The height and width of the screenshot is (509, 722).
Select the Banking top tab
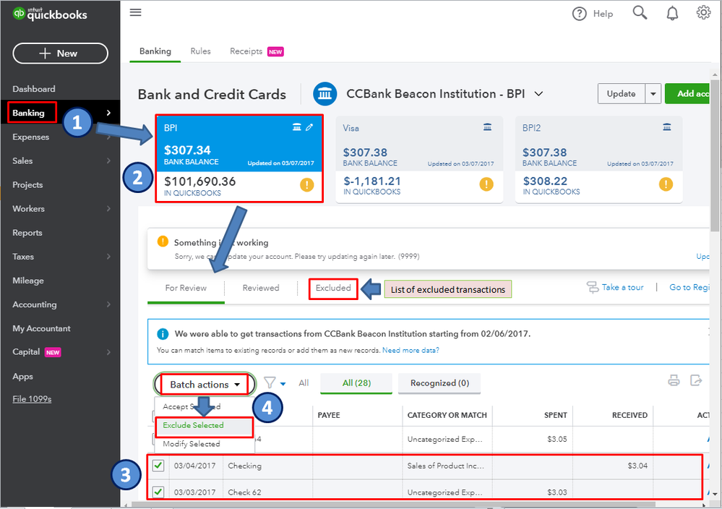[x=155, y=51]
